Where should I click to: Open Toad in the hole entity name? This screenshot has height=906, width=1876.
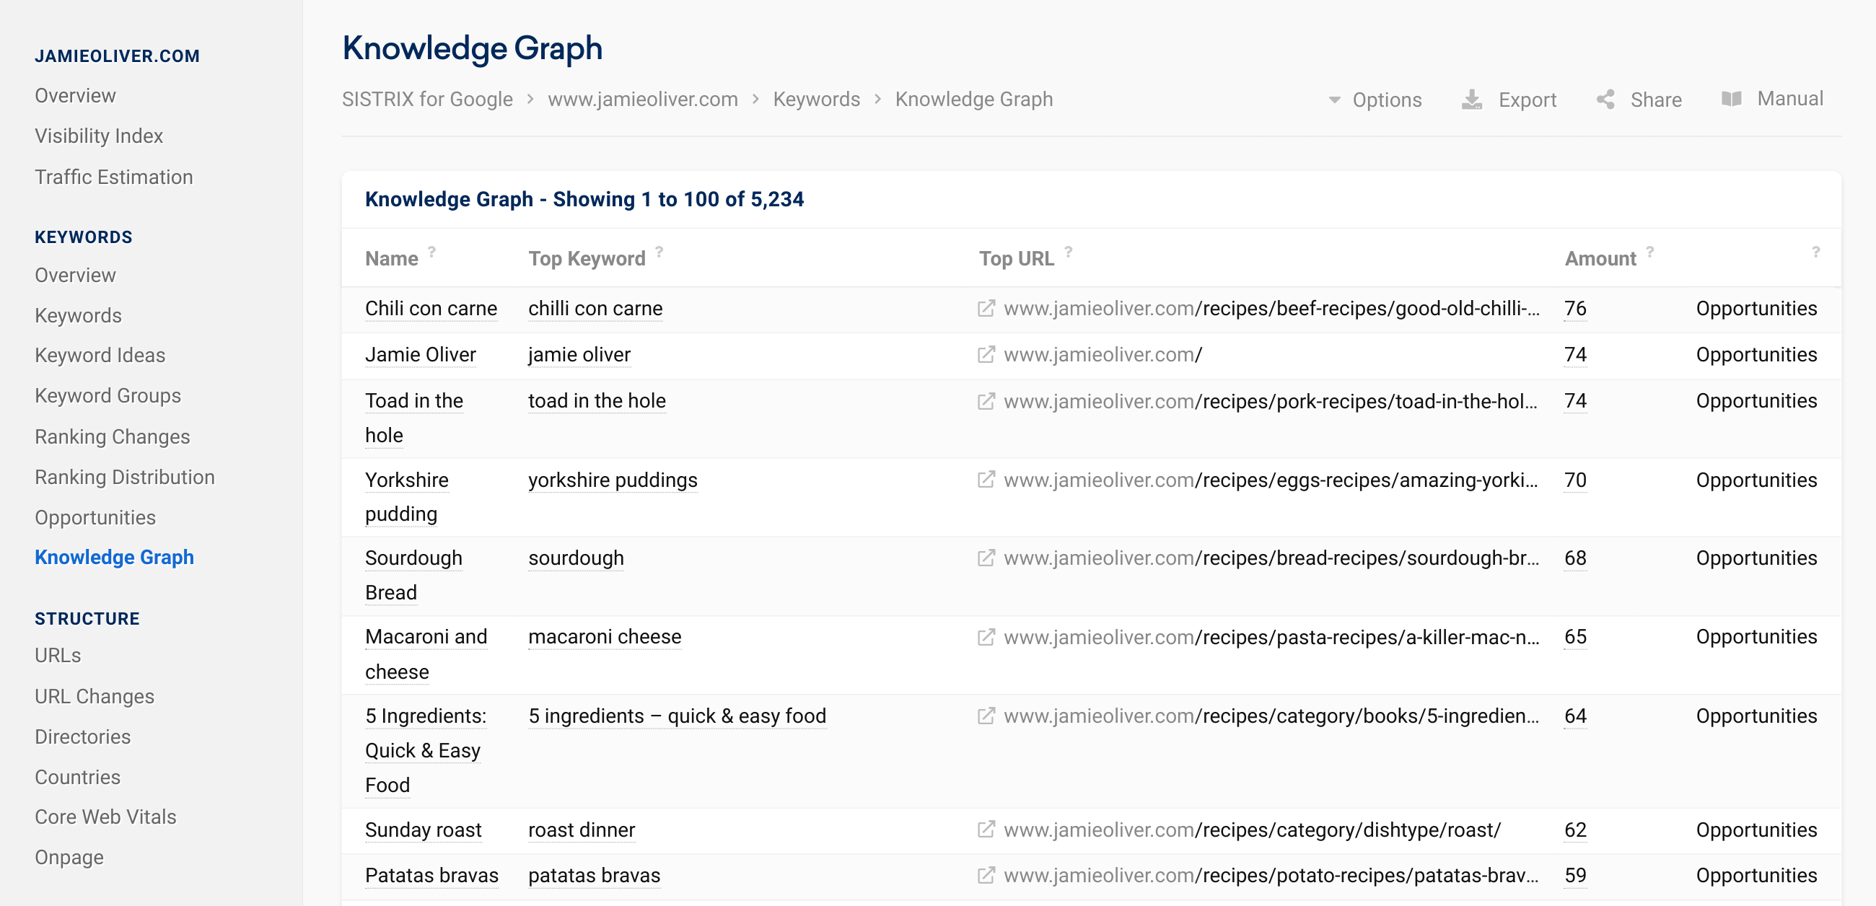(413, 401)
